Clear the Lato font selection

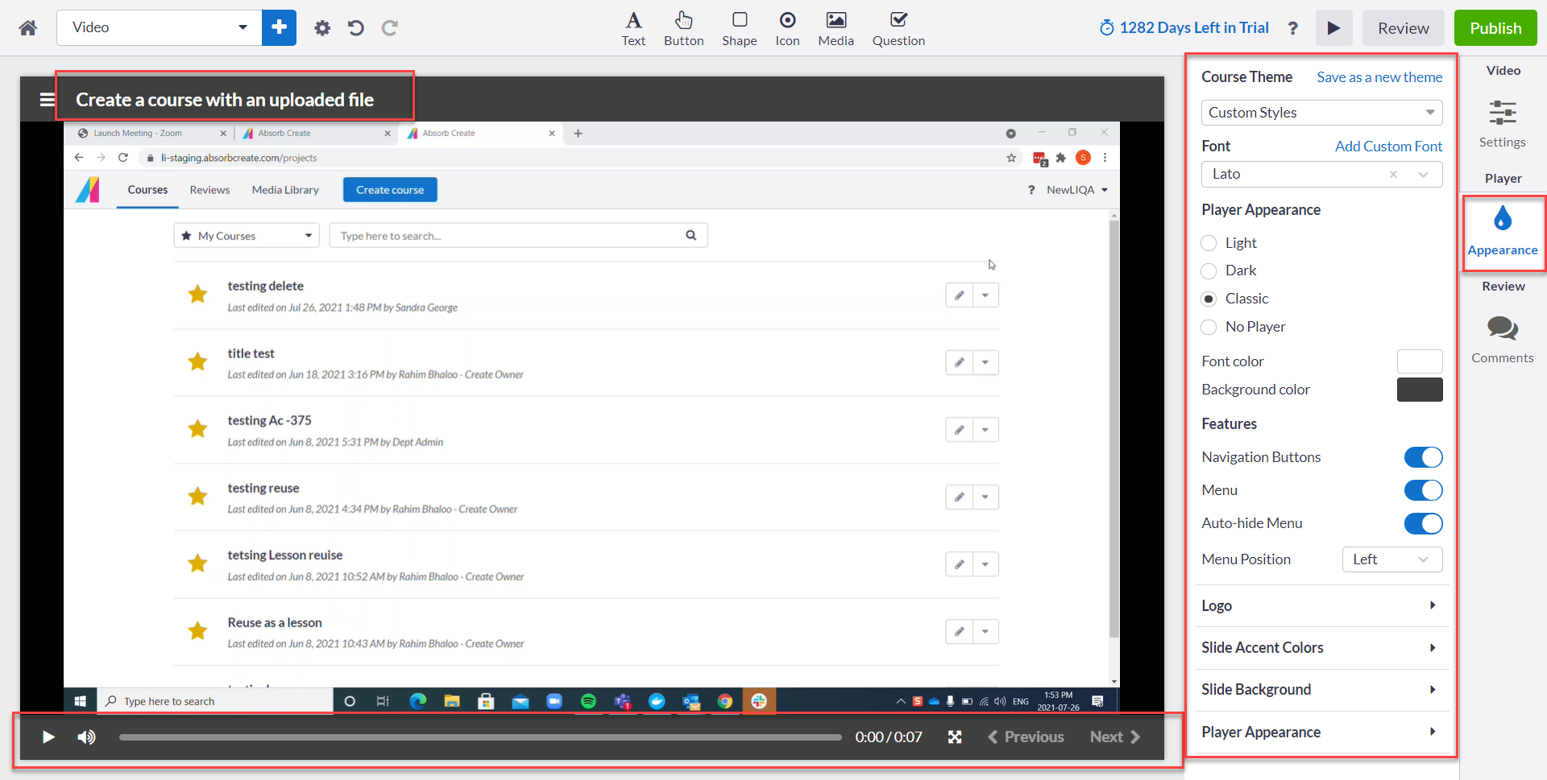pos(1393,174)
